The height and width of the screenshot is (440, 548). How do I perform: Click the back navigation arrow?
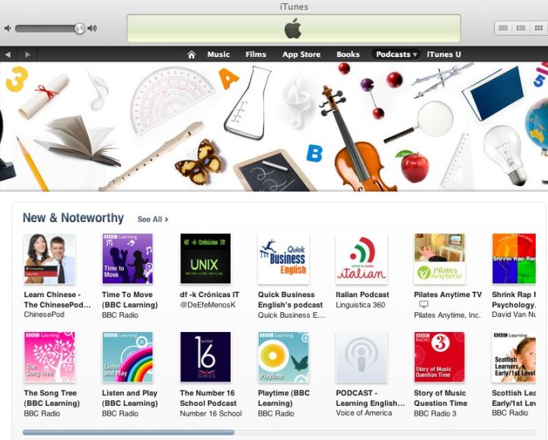point(8,55)
